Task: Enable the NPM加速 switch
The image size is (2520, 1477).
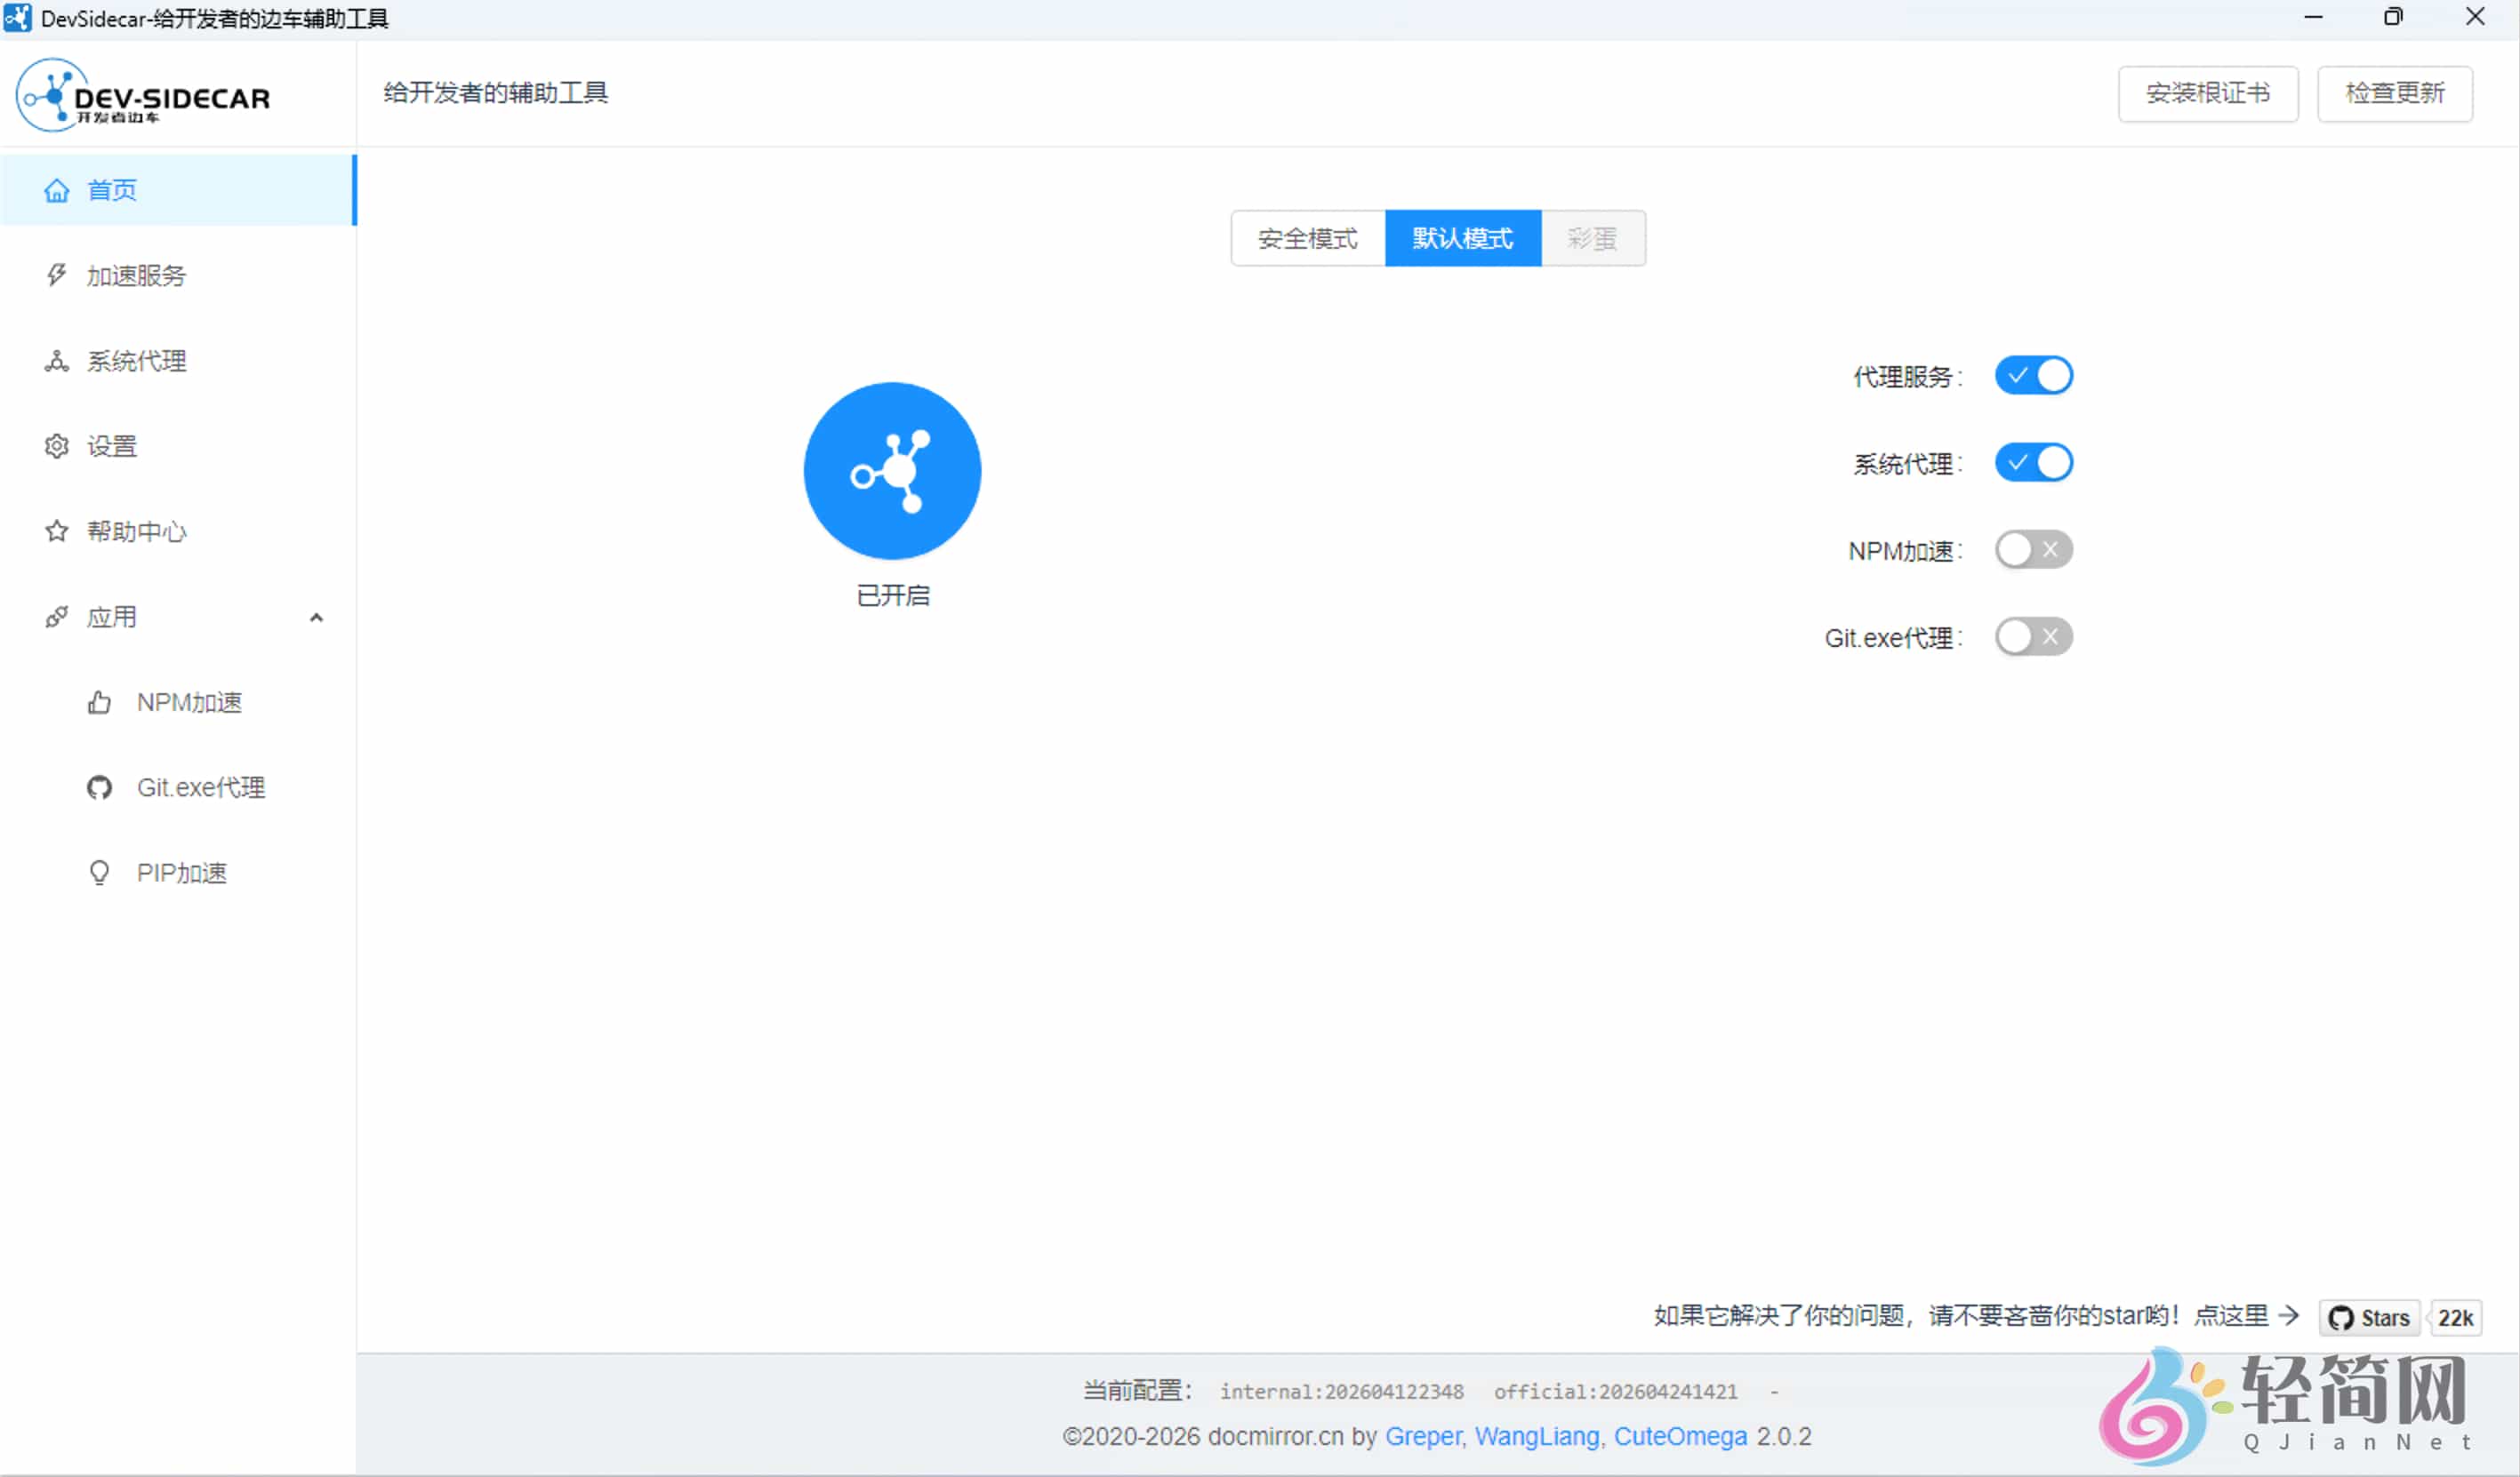Action: tap(2034, 548)
